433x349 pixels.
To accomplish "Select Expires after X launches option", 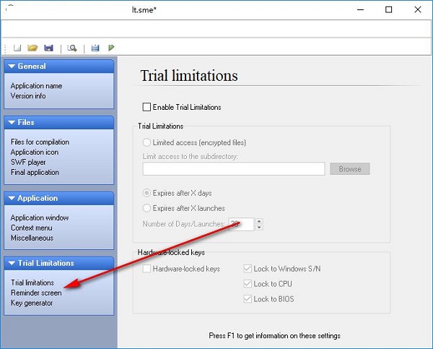I will 147,208.
